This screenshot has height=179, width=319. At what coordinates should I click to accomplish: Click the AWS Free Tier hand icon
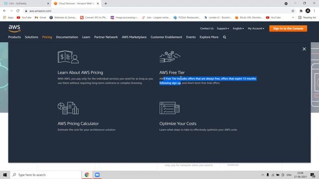[x=169, y=57]
